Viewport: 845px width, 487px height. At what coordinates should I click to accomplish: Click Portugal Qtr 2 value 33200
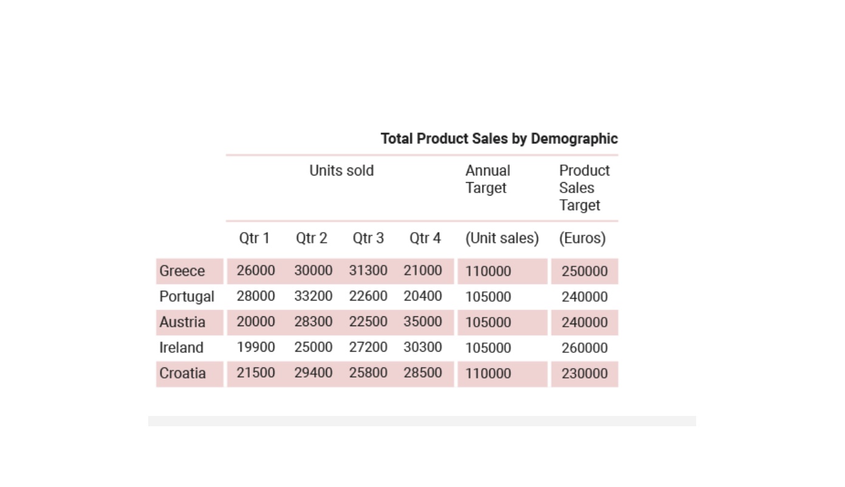click(313, 296)
